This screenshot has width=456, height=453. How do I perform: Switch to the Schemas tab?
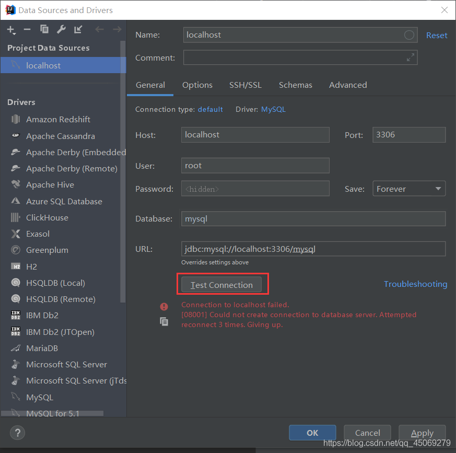[295, 85]
